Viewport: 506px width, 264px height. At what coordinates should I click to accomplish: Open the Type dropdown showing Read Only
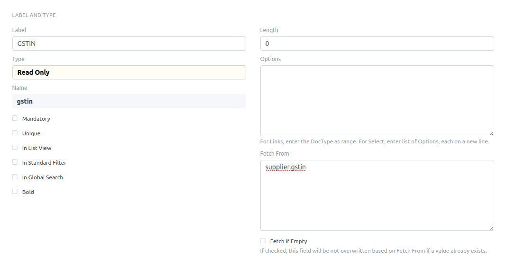[129, 72]
